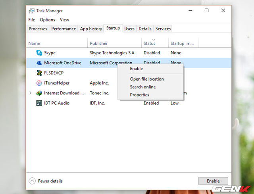Switch to the App history tab

[91, 29]
